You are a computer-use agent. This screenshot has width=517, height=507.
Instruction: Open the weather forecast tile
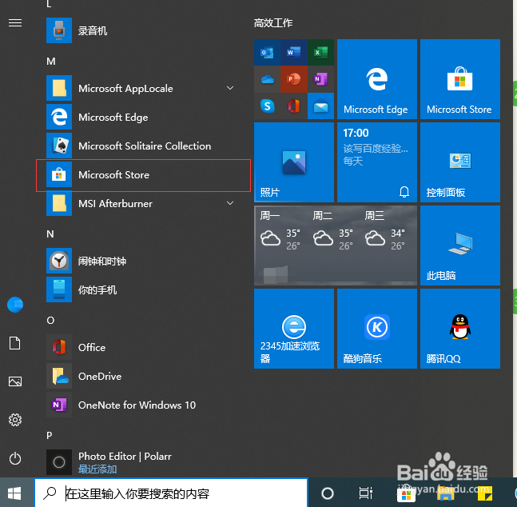(x=336, y=246)
